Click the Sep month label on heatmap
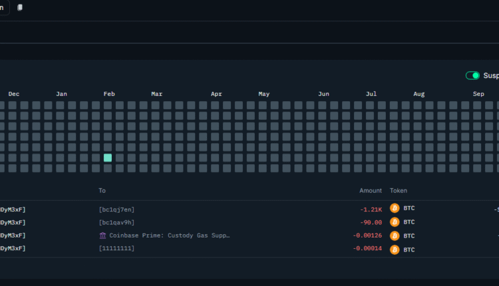Screen dimensions: 499x286 coord(478,94)
